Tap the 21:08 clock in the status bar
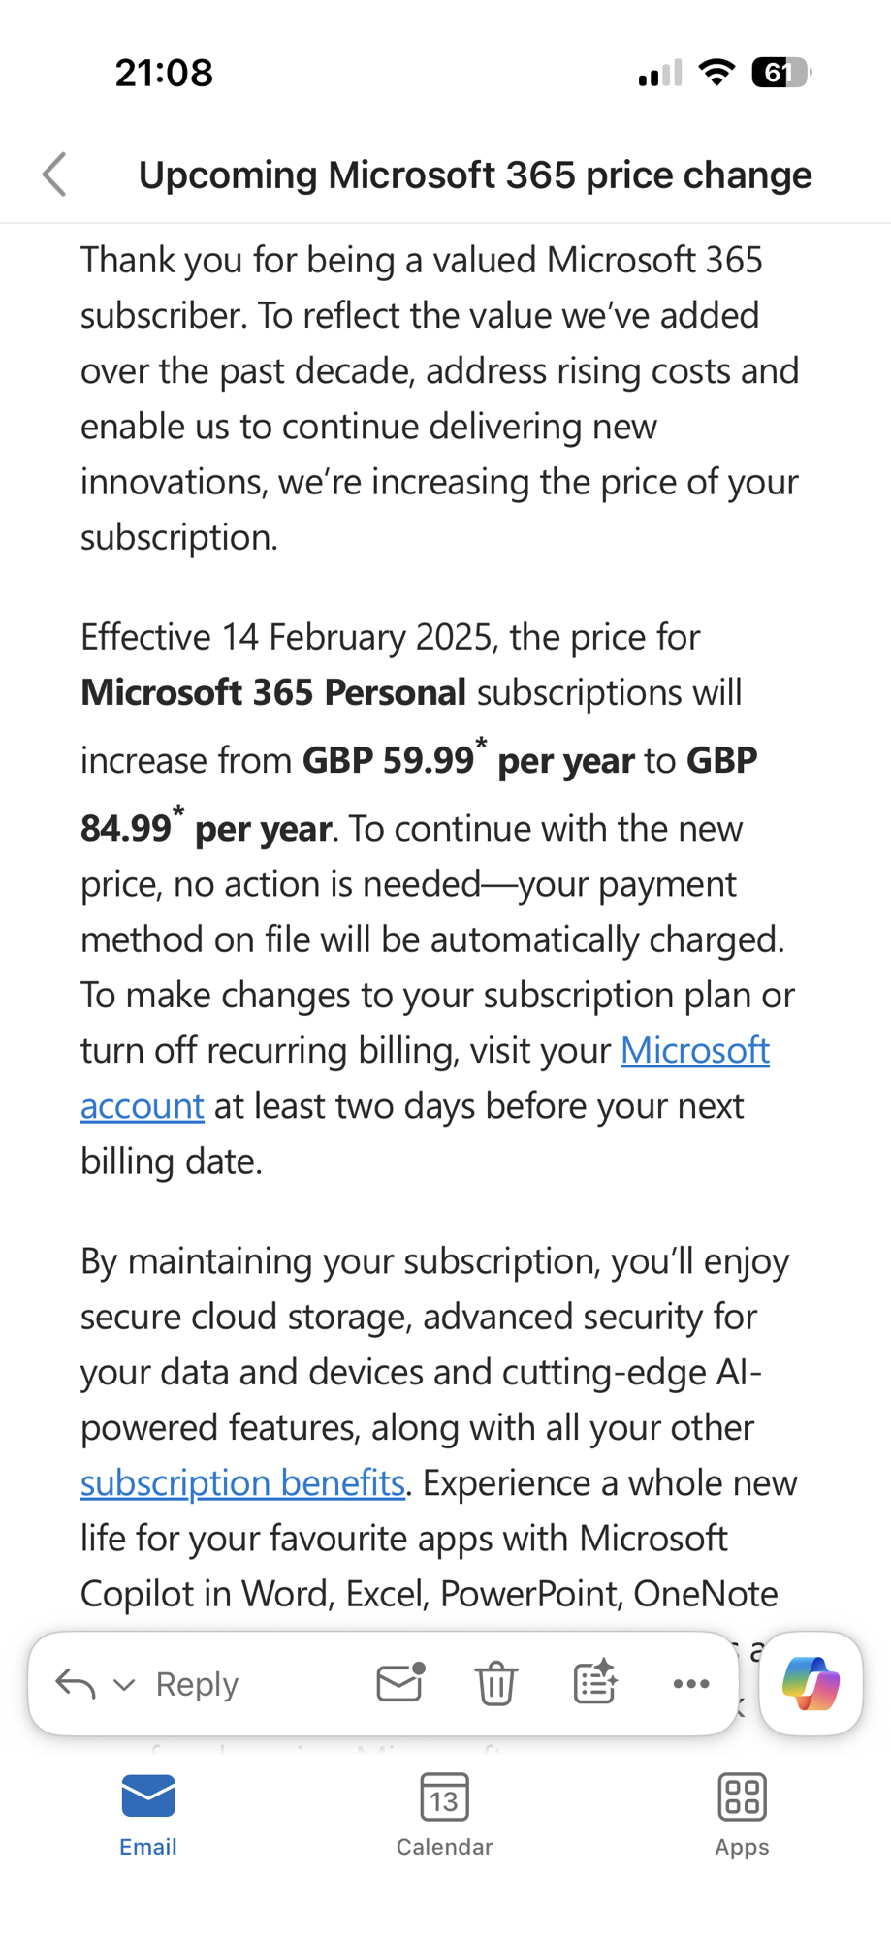Image resolution: width=891 pixels, height=1939 pixels. (x=164, y=73)
